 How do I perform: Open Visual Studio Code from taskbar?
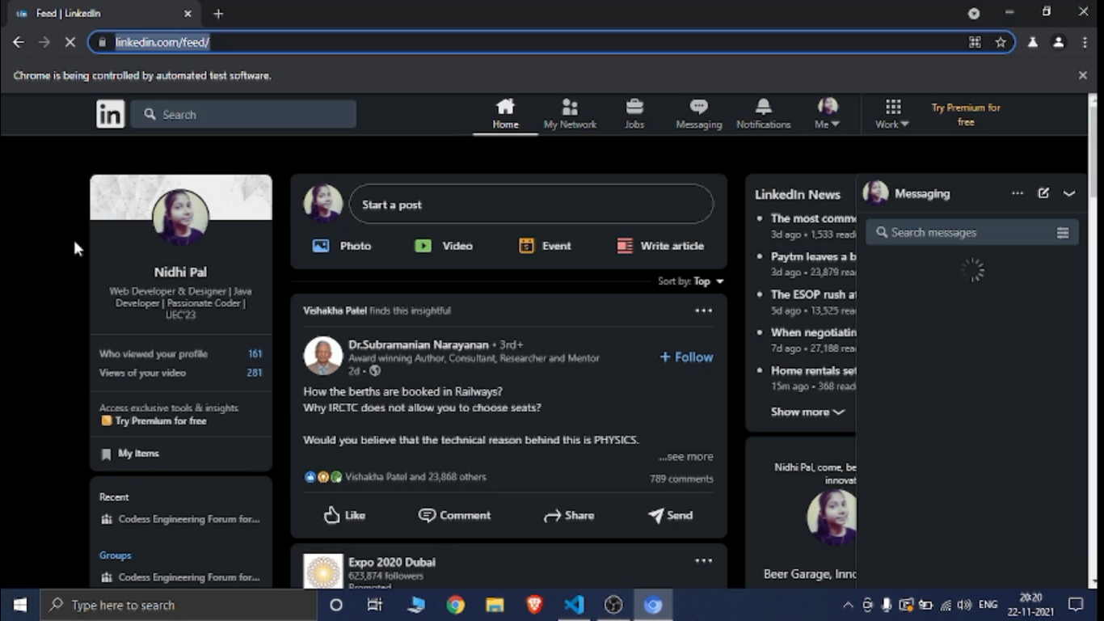tap(574, 605)
